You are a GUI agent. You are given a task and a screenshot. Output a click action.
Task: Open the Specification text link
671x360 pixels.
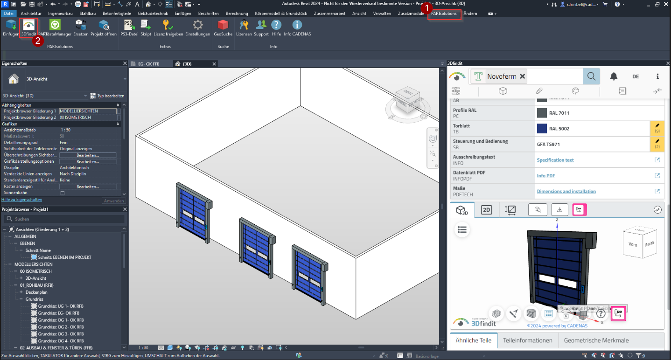[555, 160]
